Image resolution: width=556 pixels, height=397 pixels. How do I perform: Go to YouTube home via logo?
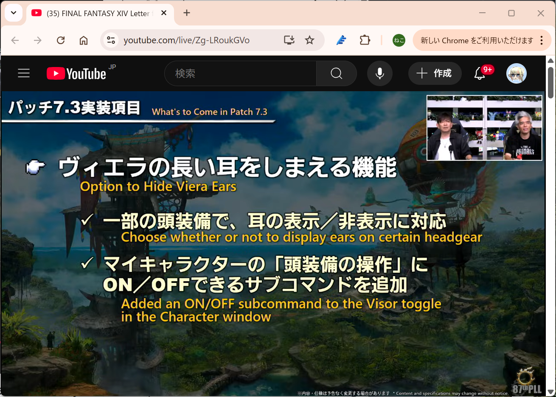tap(76, 73)
